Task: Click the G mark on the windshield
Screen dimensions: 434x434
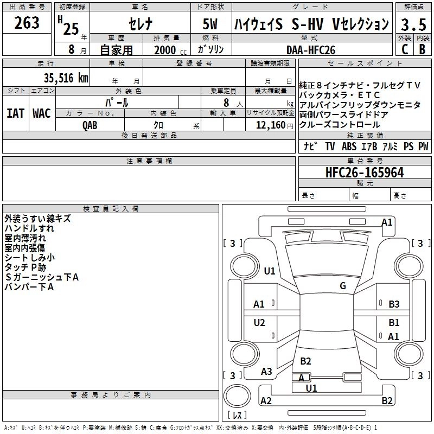Action: click(343, 286)
